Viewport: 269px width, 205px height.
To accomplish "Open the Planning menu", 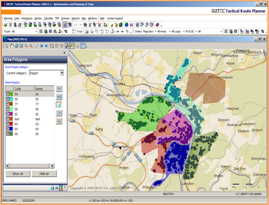I will pos(8,18).
